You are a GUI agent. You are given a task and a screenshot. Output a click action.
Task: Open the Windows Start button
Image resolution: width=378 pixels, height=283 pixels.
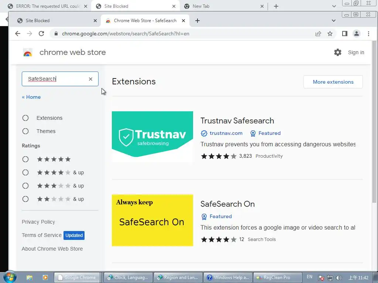[x=10, y=277]
